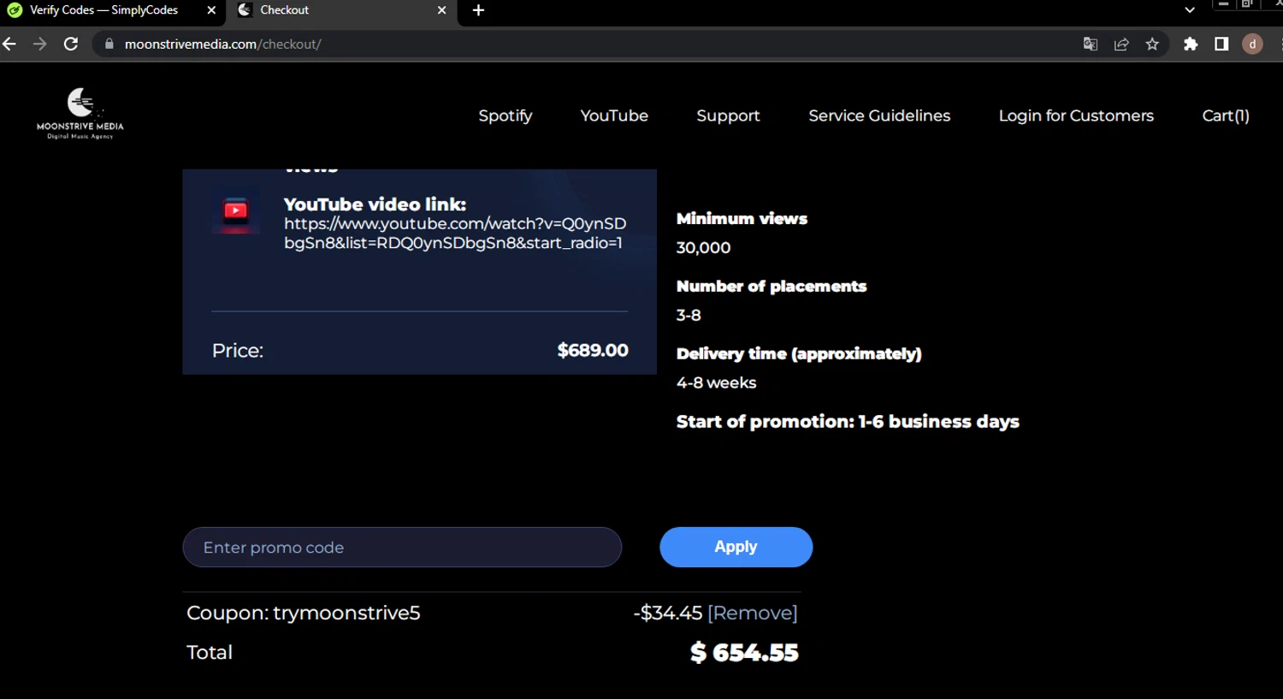1283x699 pixels.
Task: Click the browser forward arrow
Action: [39, 44]
